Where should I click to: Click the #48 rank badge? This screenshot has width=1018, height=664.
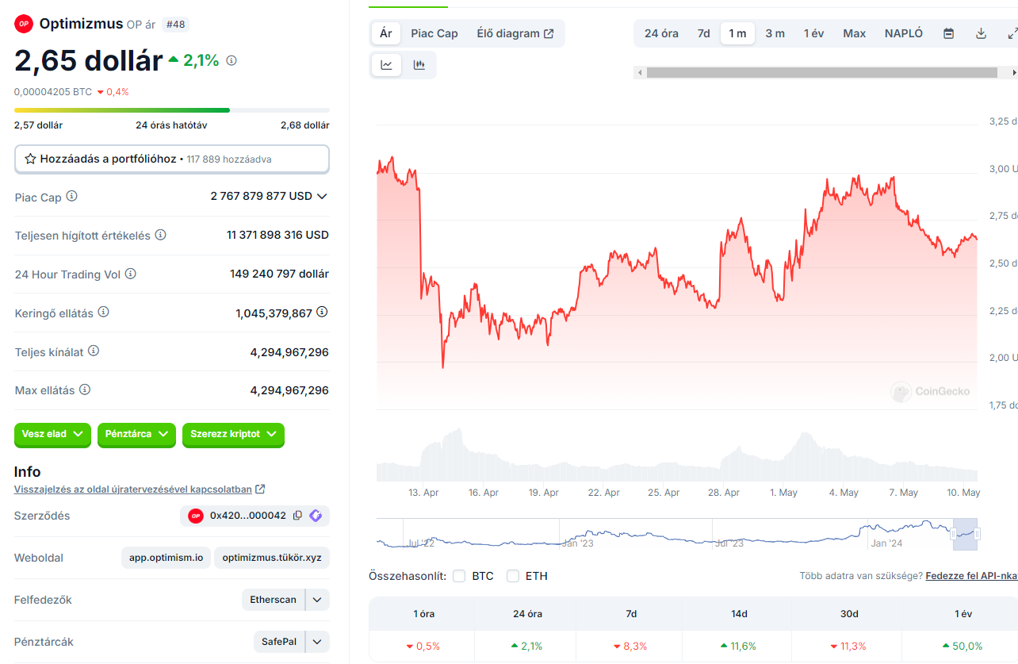coord(175,25)
